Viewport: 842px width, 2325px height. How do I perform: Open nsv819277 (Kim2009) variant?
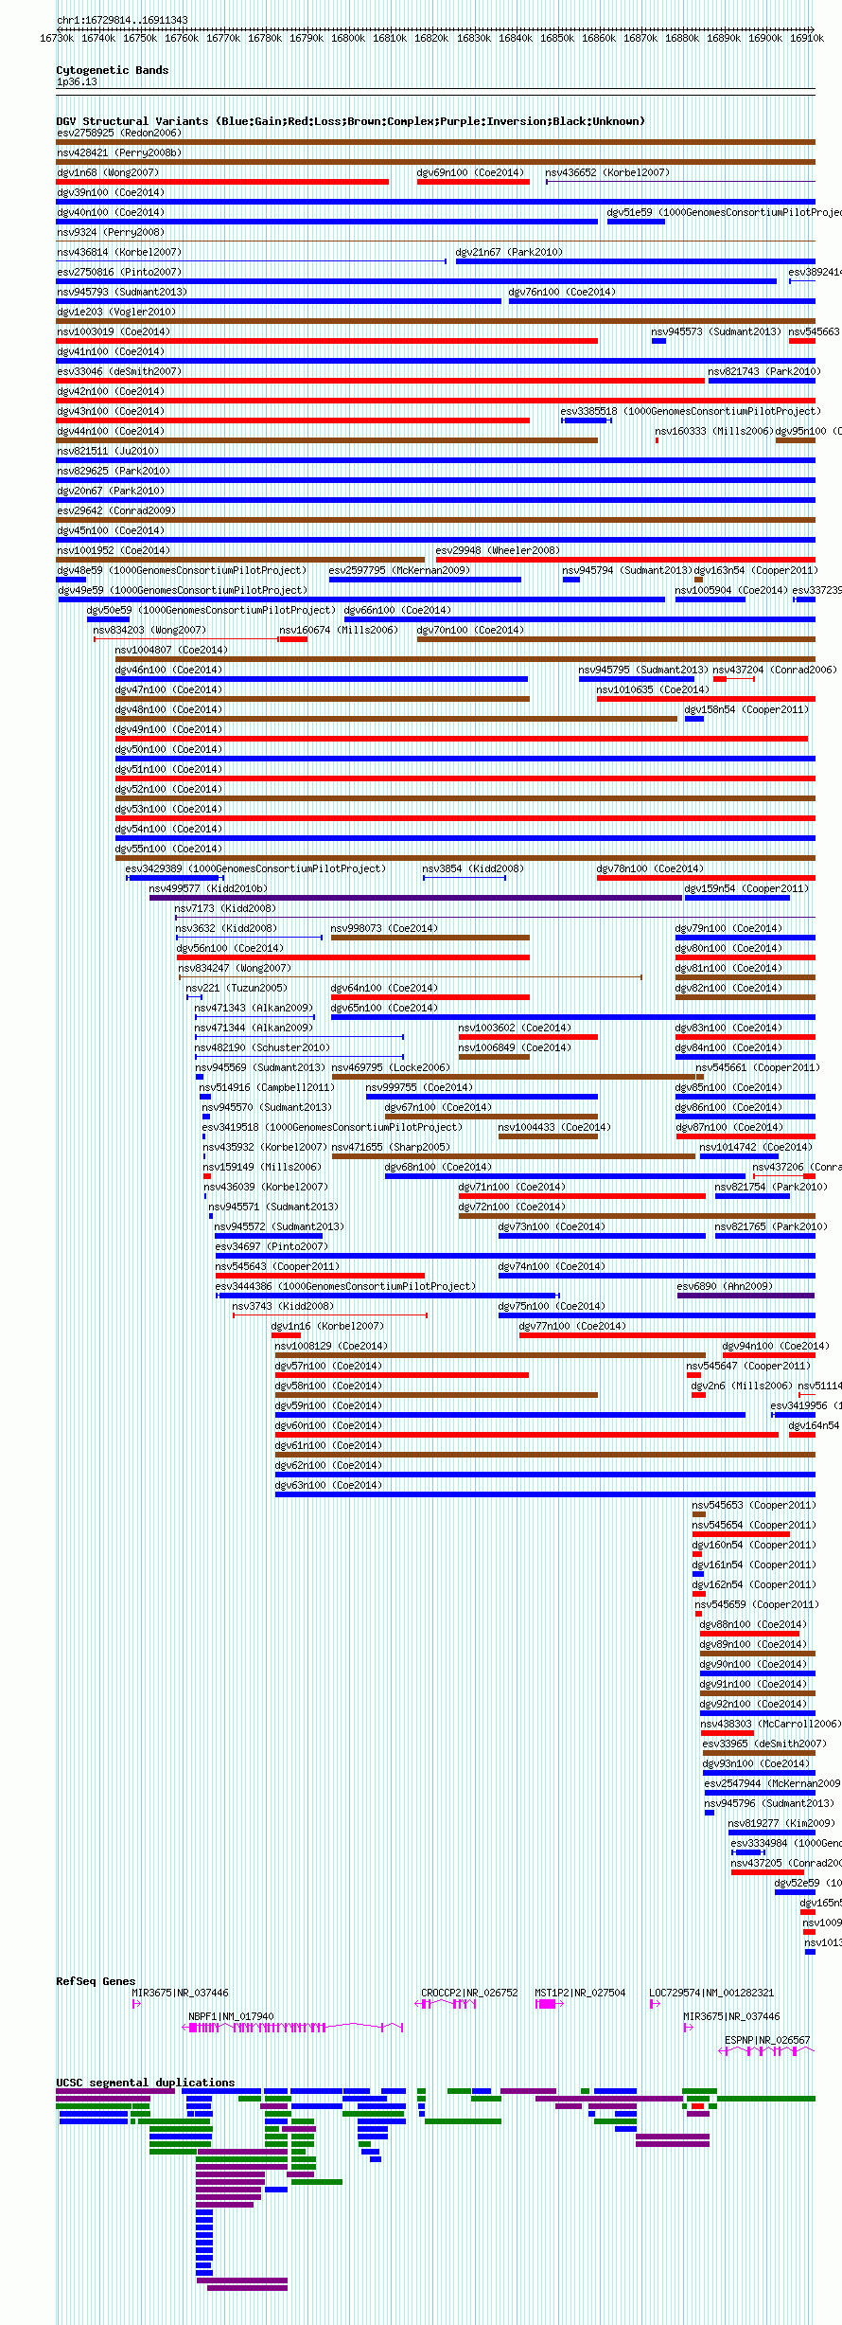(781, 1823)
